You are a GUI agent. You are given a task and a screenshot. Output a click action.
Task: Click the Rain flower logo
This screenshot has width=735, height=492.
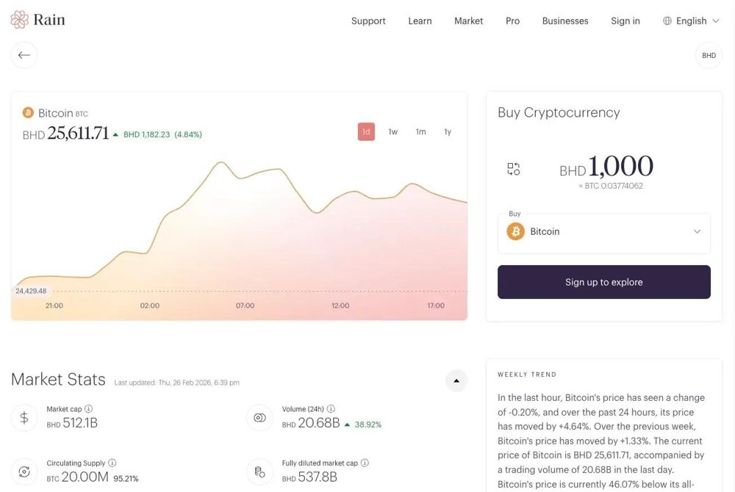point(19,20)
